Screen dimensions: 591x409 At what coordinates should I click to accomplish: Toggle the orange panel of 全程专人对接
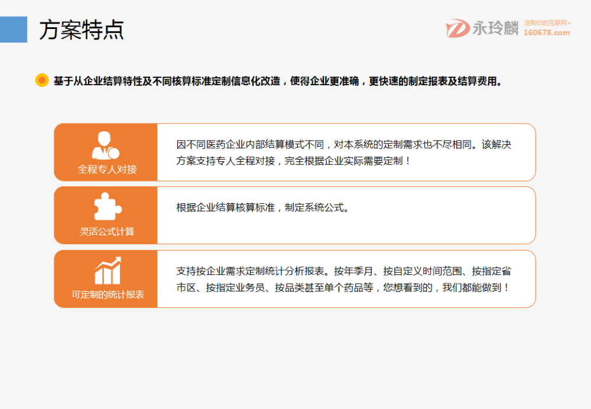coord(105,152)
